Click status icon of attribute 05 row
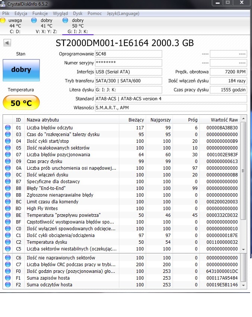Viewport: 252px width, 317px height. [x=8, y=148]
